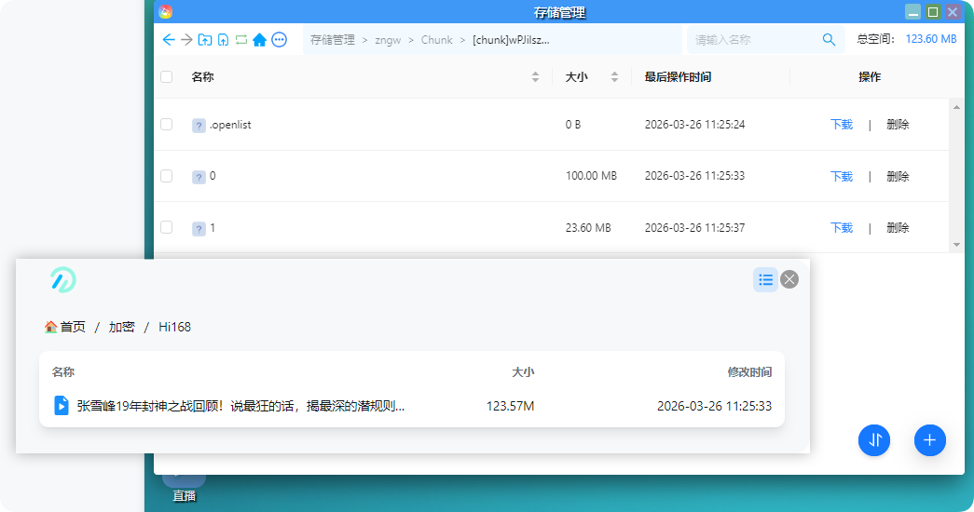Click the blue plus add button
Screen dimensions: 974x512
(x=930, y=440)
